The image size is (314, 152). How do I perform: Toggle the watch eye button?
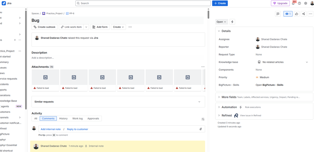tap(288, 14)
